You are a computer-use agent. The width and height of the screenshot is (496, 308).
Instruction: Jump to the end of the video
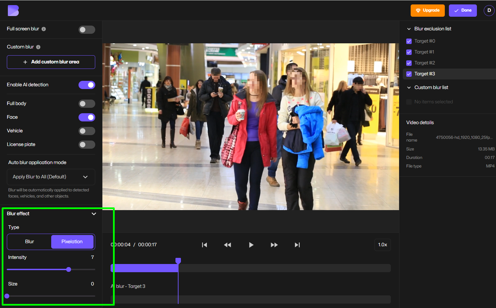297,245
